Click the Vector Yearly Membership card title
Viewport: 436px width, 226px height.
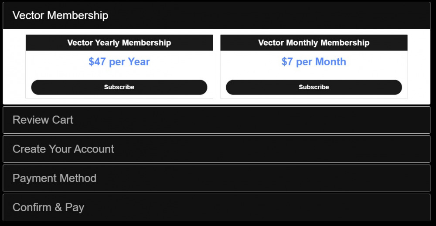click(119, 43)
